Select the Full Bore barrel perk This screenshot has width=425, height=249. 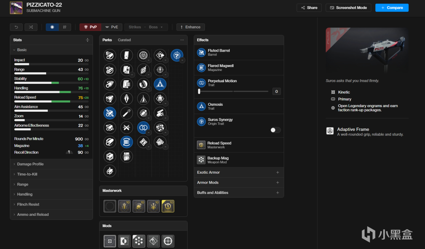pyautogui.click(x=110, y=127)
